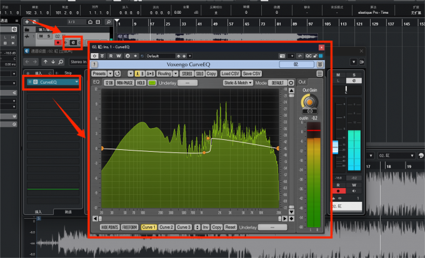Click the 12 DB range button
Screen dimensions: 425x258
[x=109, y=83]
